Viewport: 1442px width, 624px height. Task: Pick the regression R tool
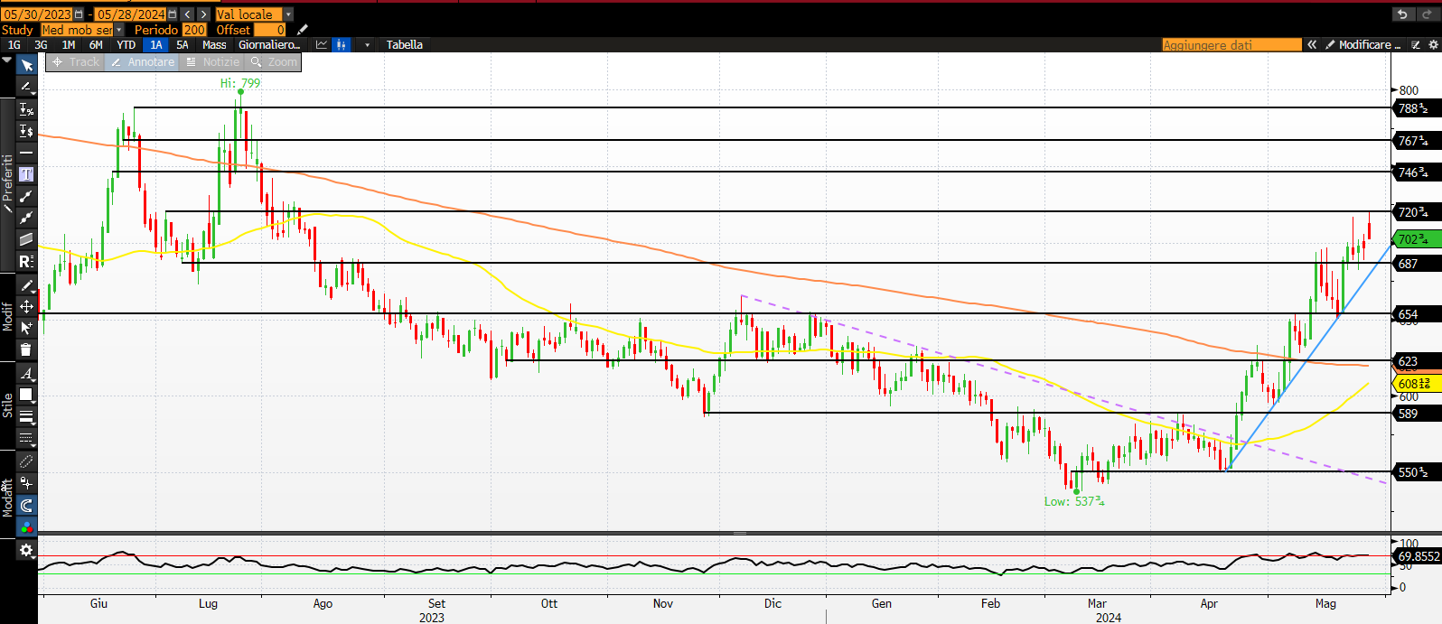point(26,261)
